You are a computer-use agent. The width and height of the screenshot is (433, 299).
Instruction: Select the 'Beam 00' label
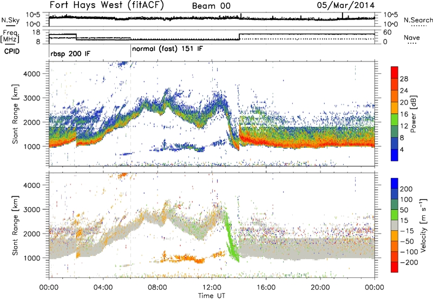(211, 6)
